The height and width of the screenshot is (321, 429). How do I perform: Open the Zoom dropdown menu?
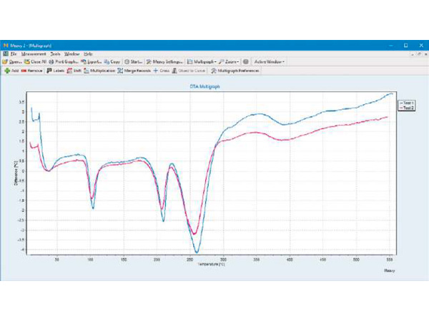tap(230, 62)
